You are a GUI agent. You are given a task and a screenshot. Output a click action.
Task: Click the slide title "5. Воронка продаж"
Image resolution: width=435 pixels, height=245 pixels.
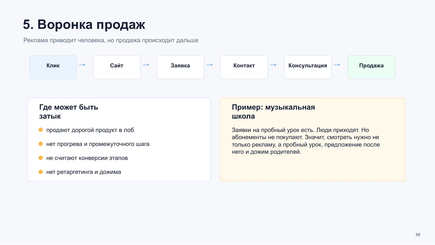84,25
